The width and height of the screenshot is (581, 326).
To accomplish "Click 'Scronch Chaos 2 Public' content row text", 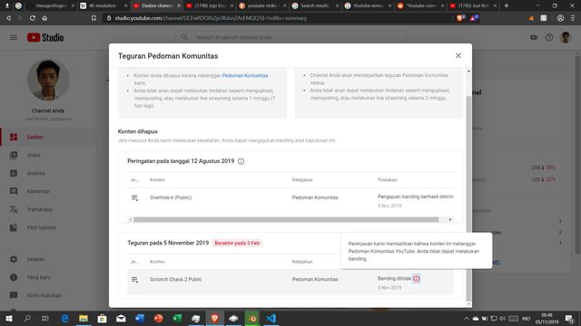I will 175,280.
